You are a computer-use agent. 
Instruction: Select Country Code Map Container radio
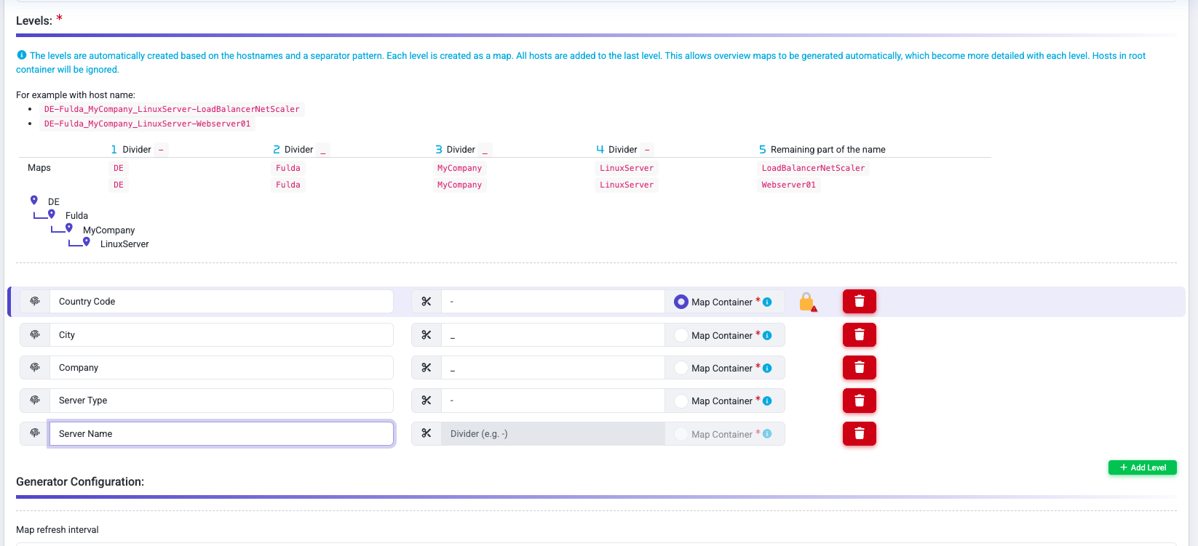[681, 302]
